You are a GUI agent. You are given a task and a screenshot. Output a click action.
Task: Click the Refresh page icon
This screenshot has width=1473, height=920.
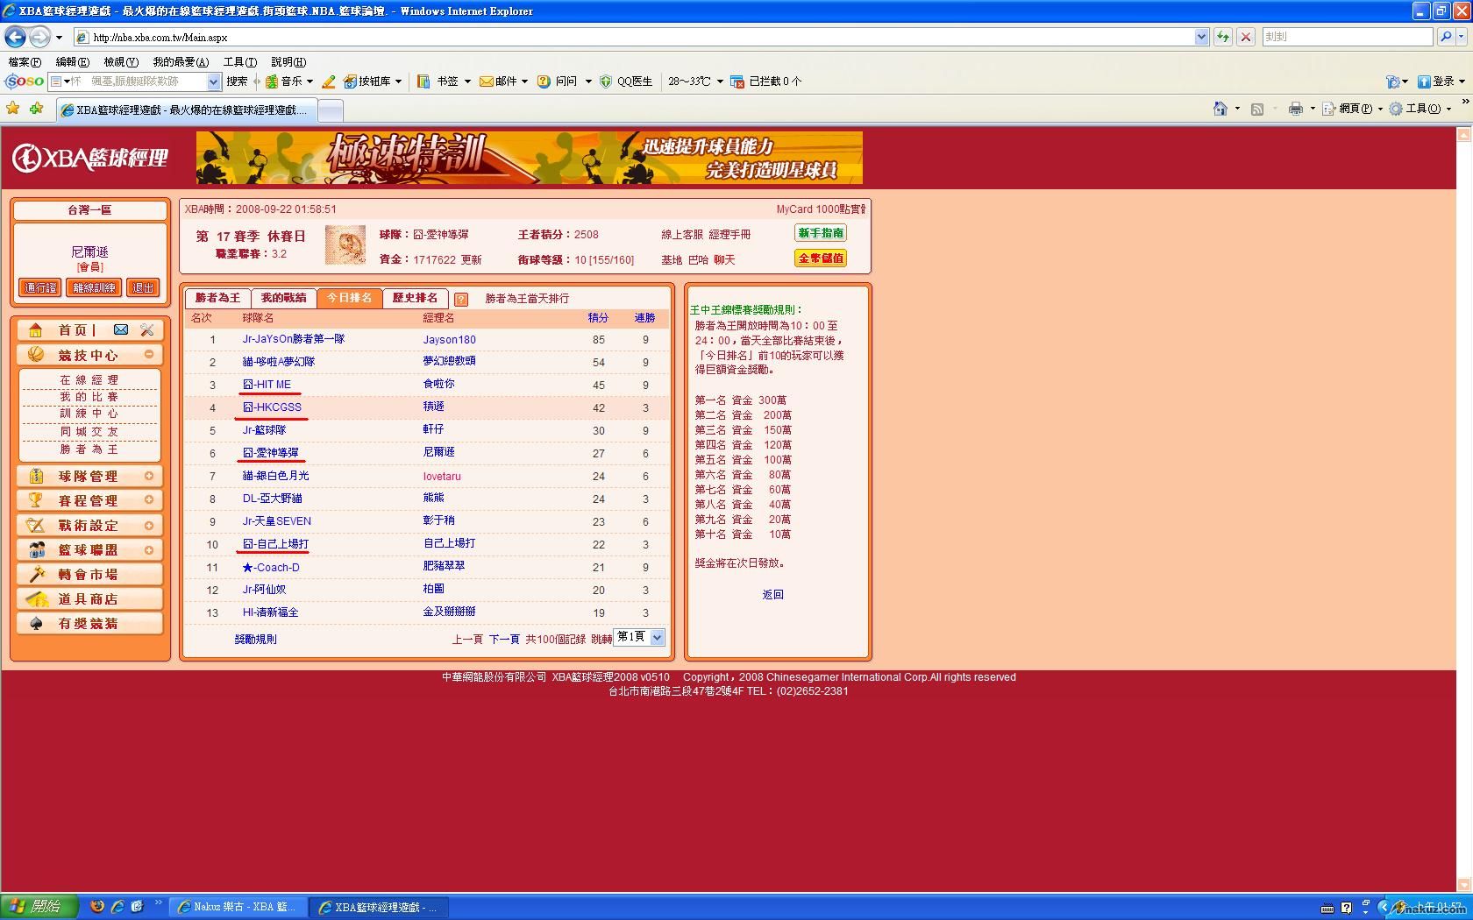(x=1222, y=37)
